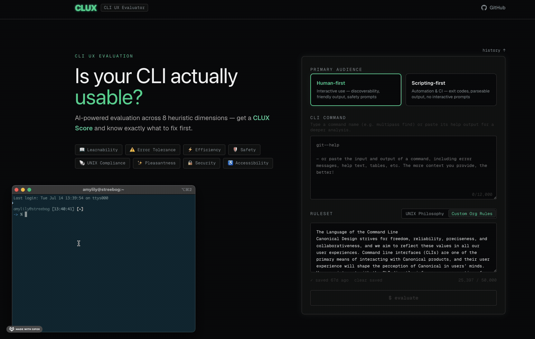Screen dimensions: 535x339
Task: Click the UNIX Compliance tag label
Action: 106,163
